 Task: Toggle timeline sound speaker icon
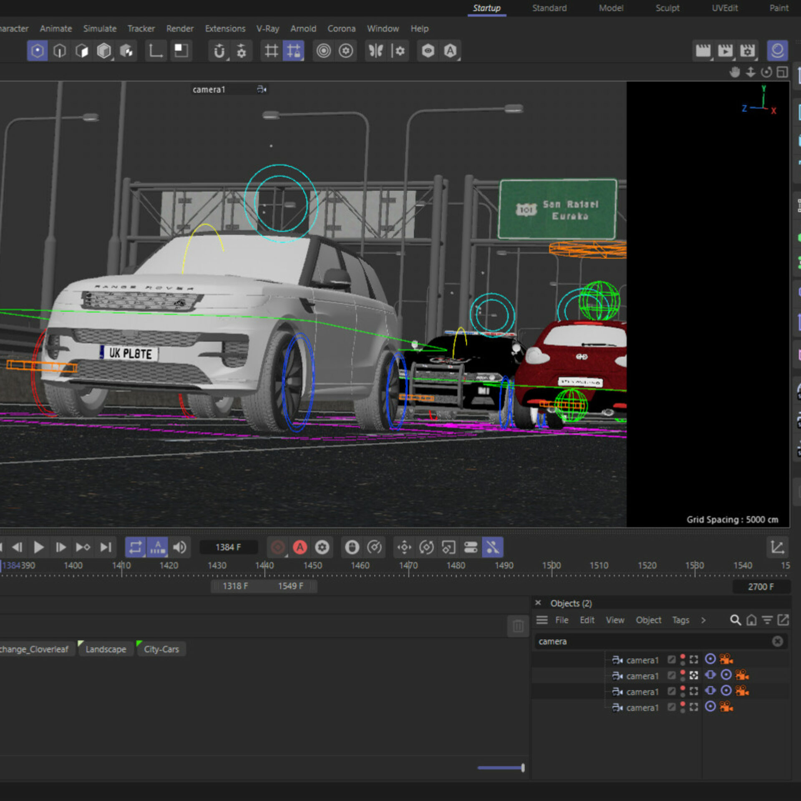pyautogui.click(x=180, y=547)
